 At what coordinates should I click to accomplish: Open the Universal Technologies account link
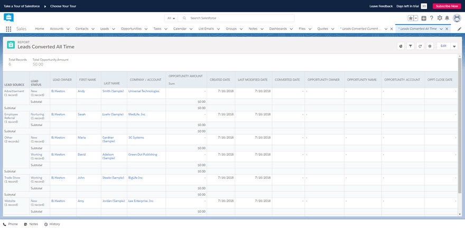144,91
